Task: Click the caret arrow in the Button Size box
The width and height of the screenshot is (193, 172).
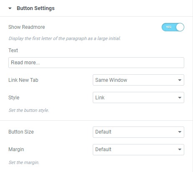Action: [x=180, y=132]
